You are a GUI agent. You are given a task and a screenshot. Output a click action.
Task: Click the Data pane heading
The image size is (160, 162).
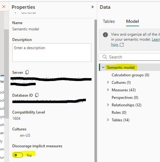tap(105, 7)
